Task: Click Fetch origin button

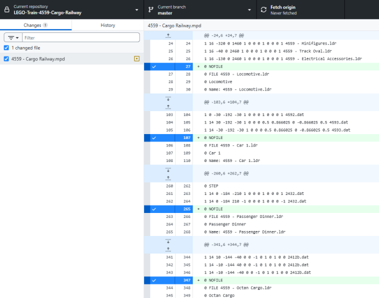Action: tap(311, 9)
